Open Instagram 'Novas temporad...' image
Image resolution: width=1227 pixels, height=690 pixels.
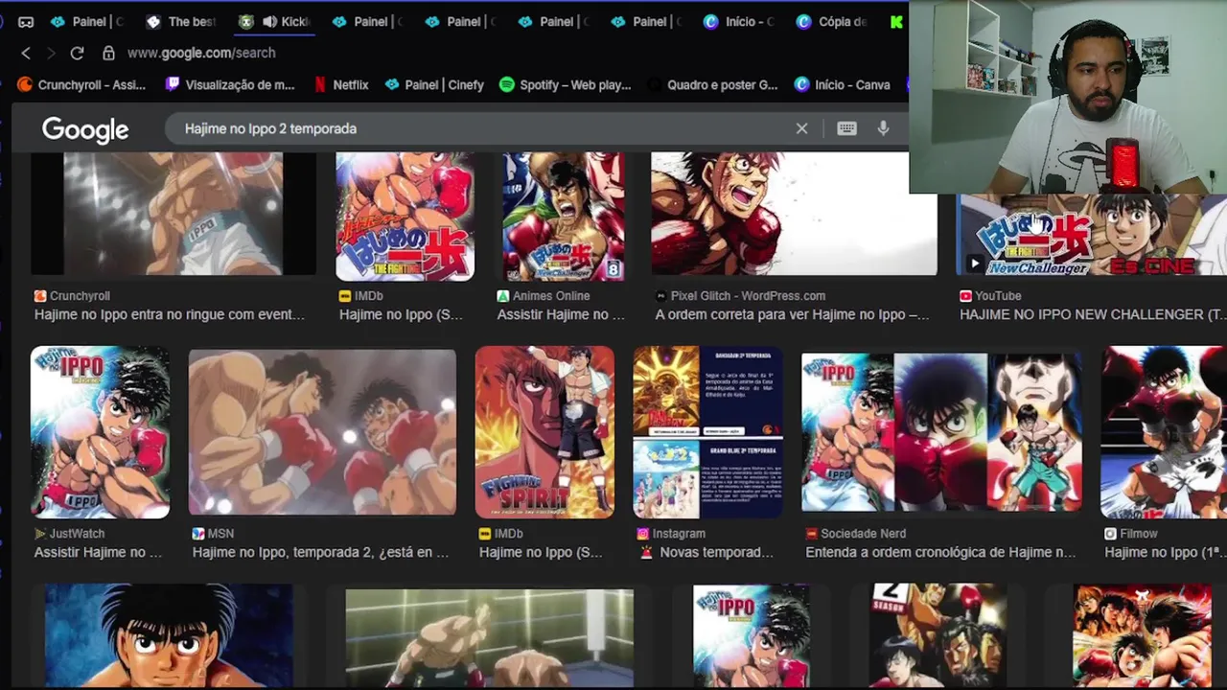coord(707,432)
